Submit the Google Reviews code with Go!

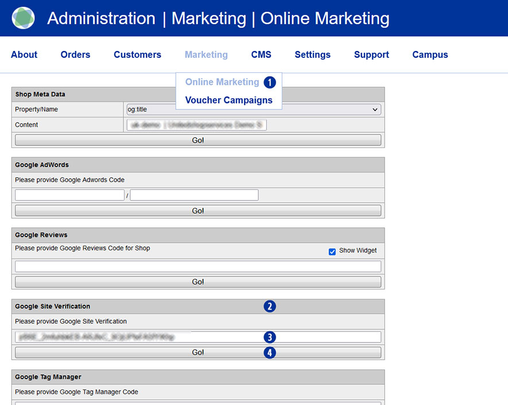[x=197, y=282]
